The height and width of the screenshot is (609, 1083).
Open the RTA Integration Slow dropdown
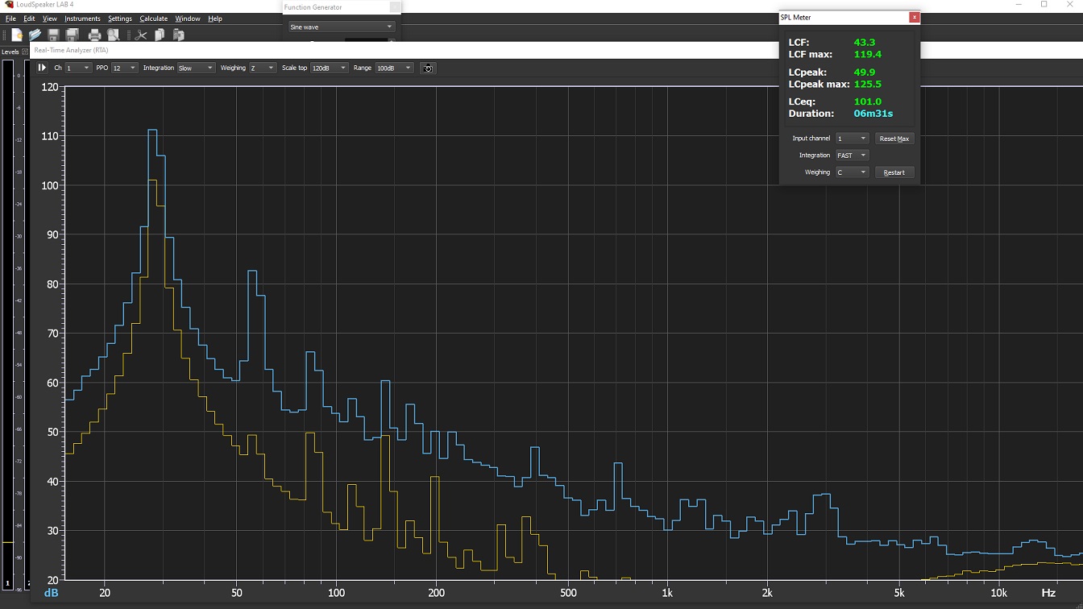point(196,68)
